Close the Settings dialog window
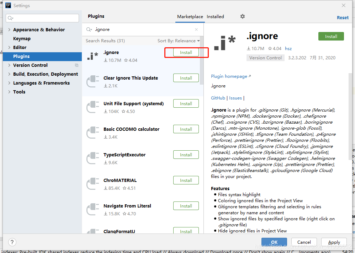The image size is (355, 253). coord(344,5)
